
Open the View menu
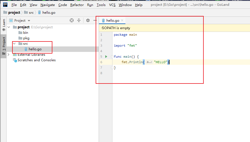[33, 5]
